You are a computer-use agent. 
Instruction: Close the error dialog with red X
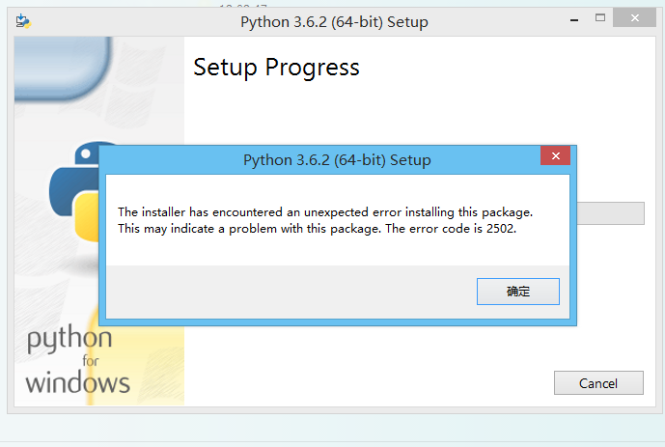[554, 157]
